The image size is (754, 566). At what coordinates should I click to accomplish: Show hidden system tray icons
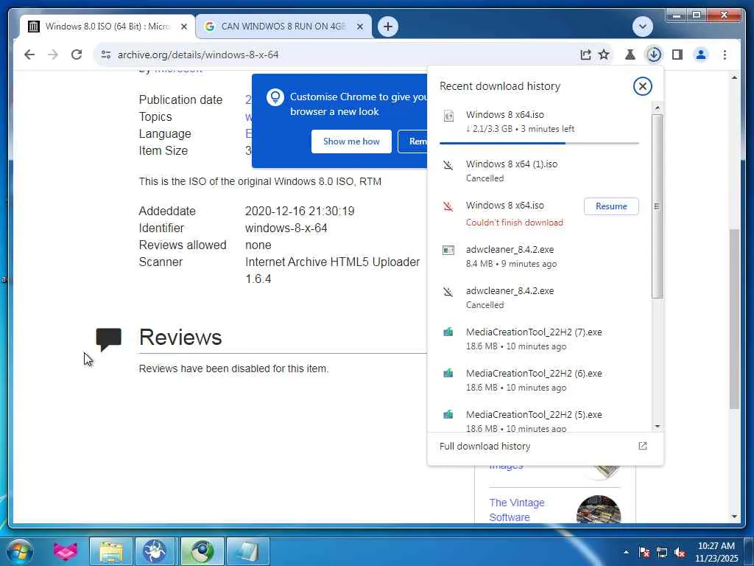tap(626, 552)
